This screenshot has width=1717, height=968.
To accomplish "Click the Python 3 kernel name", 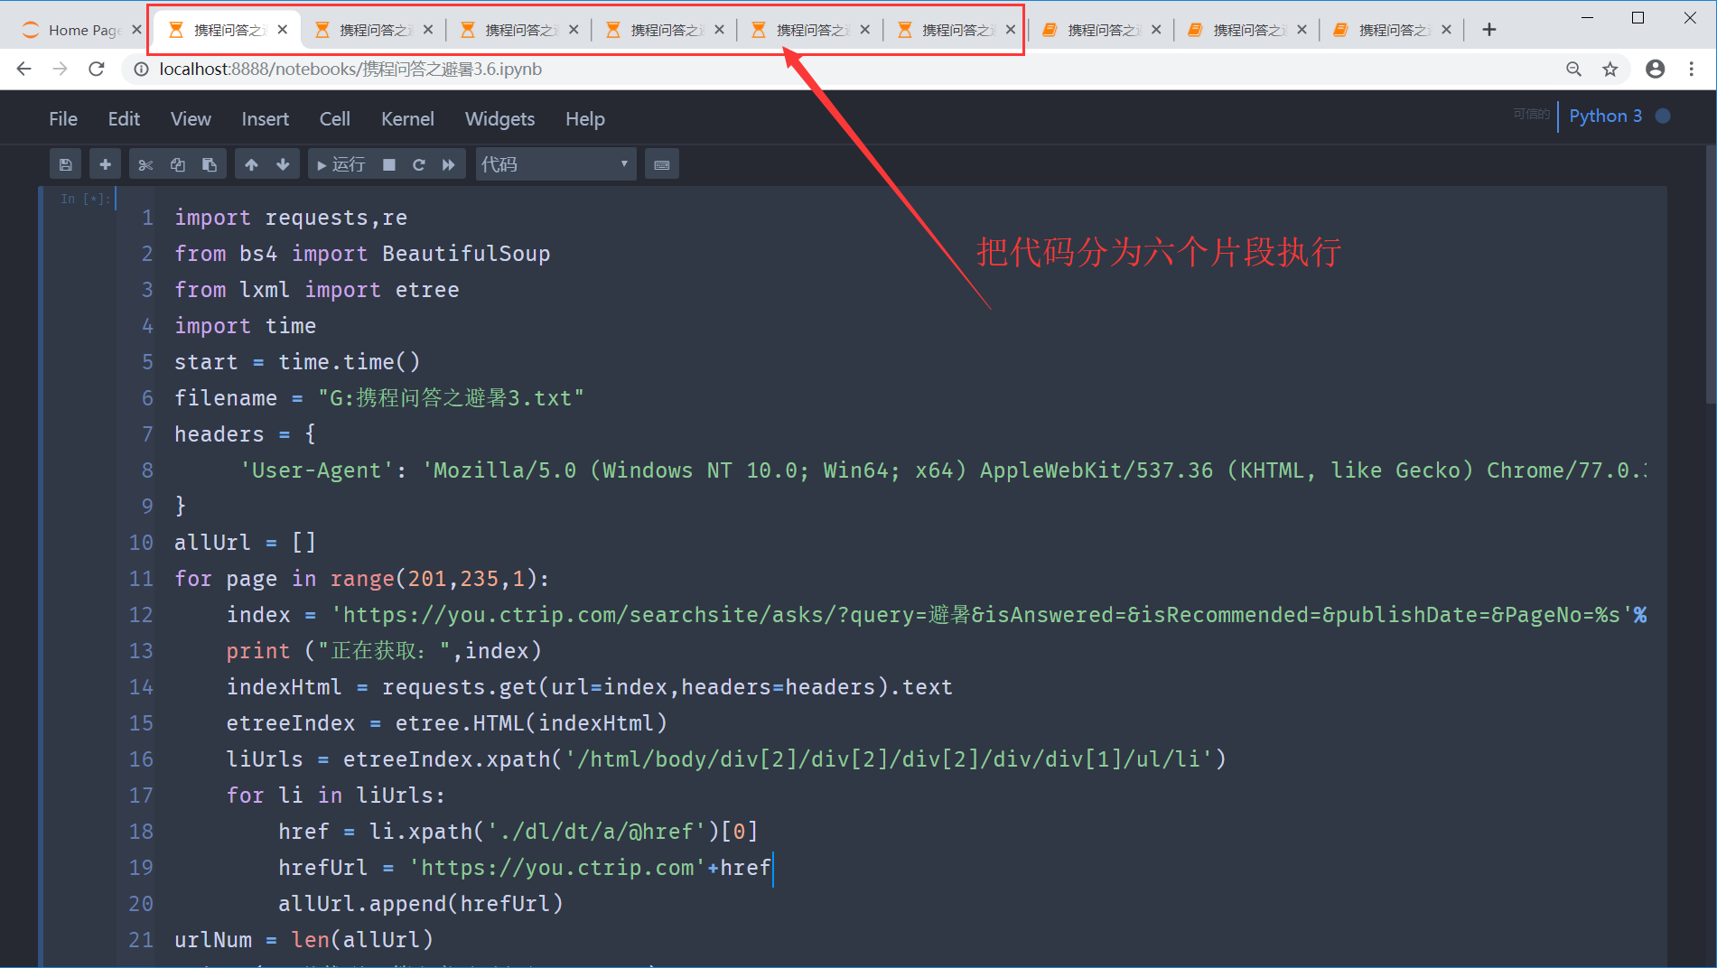I will (x=1605, y=116).
